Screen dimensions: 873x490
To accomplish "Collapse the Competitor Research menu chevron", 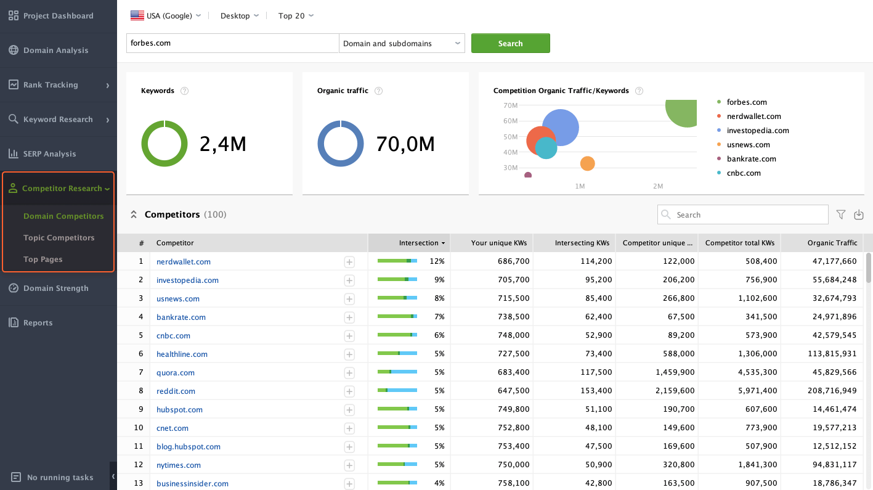I will [x=107, y=189].
